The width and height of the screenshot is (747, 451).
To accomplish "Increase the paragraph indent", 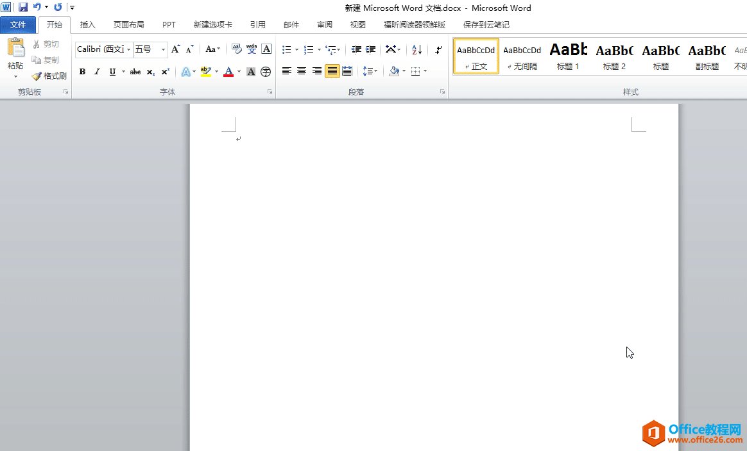I will [371, 49].
